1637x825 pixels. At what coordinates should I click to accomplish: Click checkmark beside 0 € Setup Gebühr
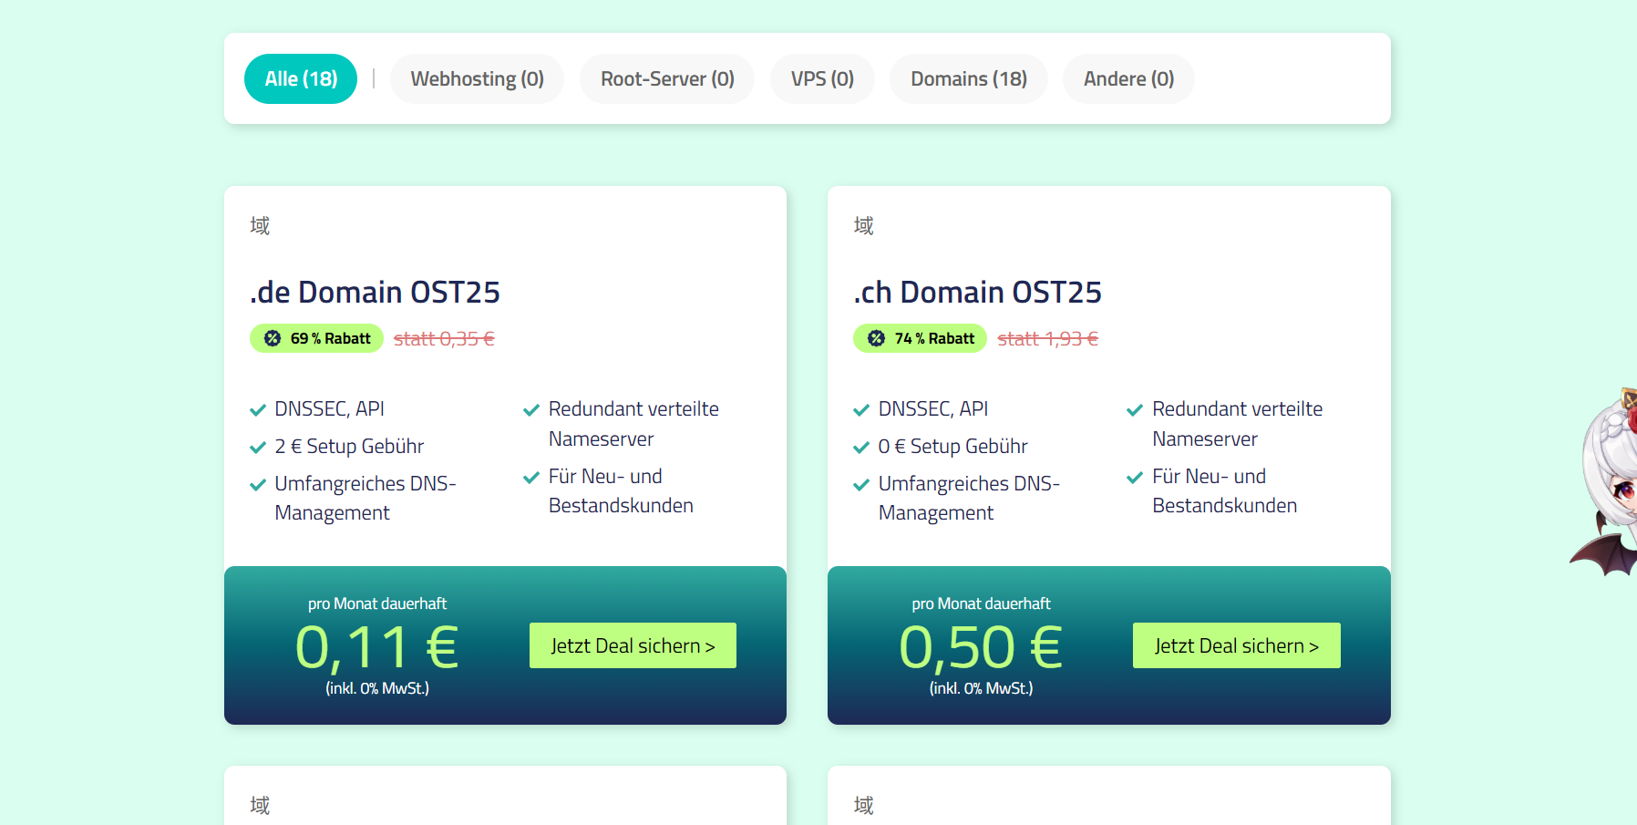(x=861, y=448)
